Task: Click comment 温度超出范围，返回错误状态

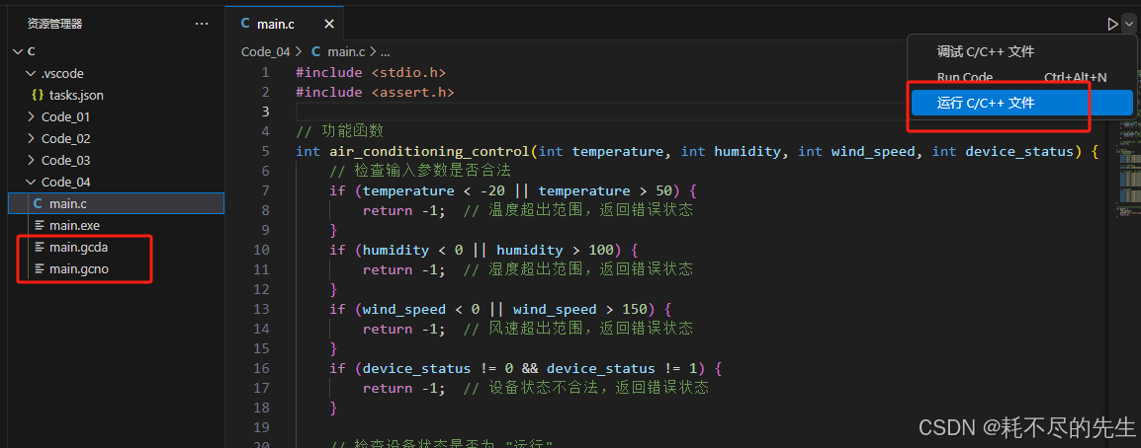Action: point(577,210)
